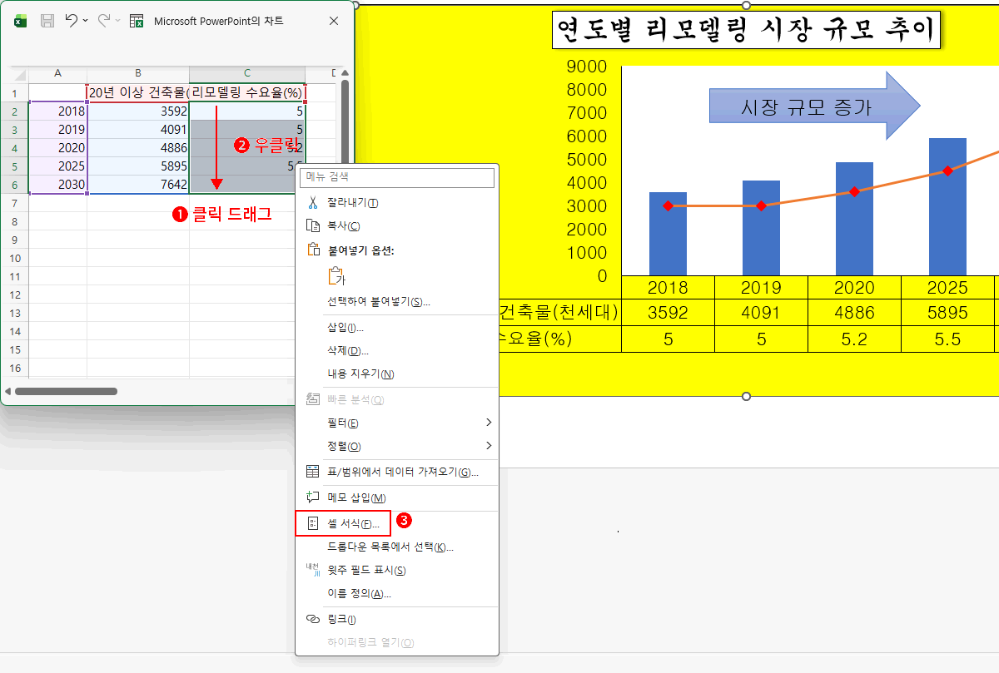999x673 pixels.
Task: Click the 메모 삽입 comment icon
Action: [313, 497]
